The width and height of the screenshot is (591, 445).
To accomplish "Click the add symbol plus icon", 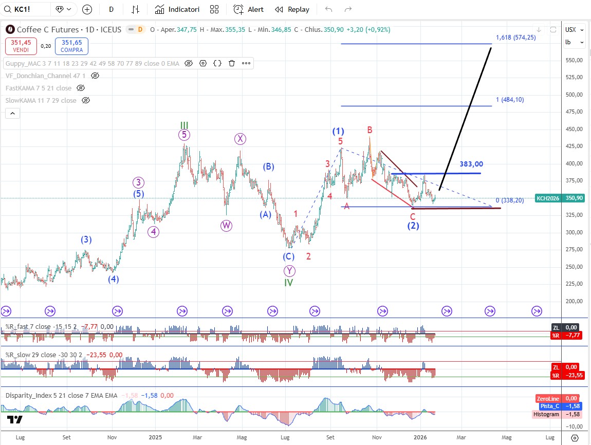I will [87, 9].
